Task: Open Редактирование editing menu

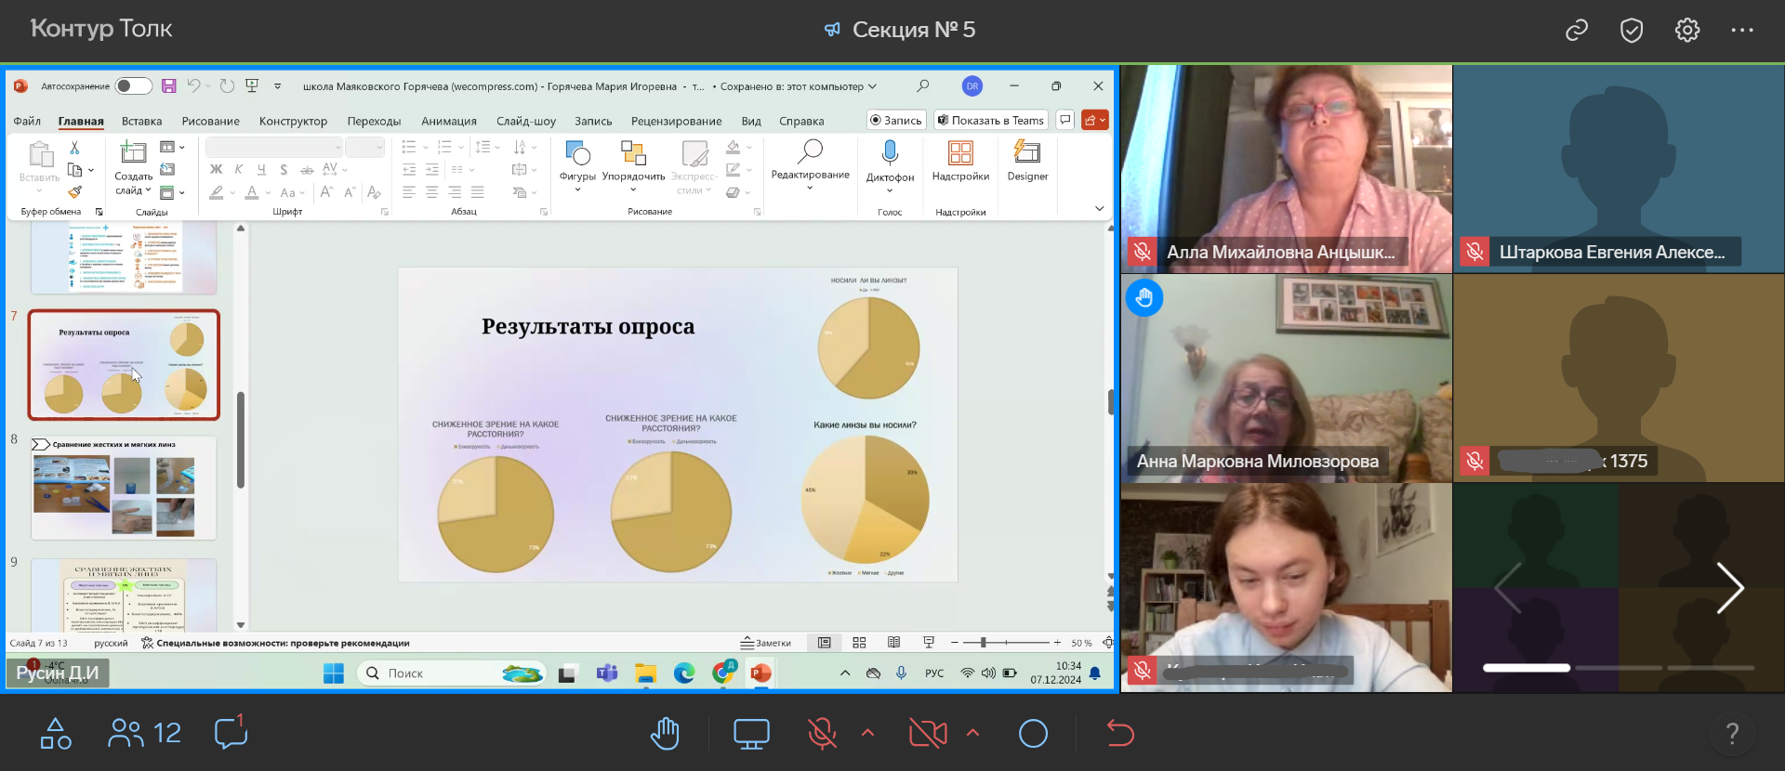Action: coord(810,164)
